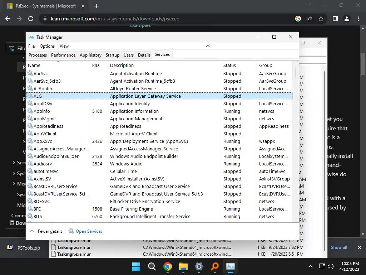Open the orange magnifier search app in taskbar
The image size is (366, 275).
pos(214,266)
